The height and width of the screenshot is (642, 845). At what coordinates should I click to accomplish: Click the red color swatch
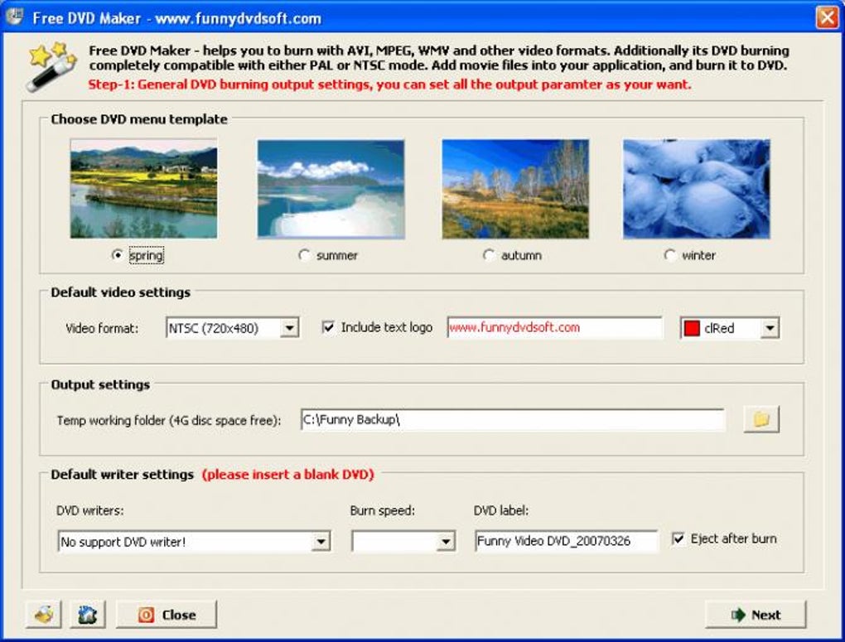tap(692, 328)
